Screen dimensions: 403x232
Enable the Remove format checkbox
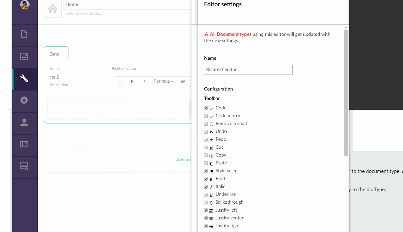(x=206, y=124)
